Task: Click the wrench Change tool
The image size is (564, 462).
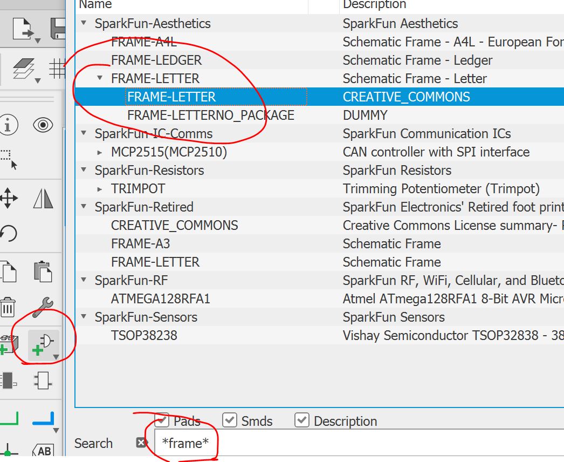Action: coord(43,307)
